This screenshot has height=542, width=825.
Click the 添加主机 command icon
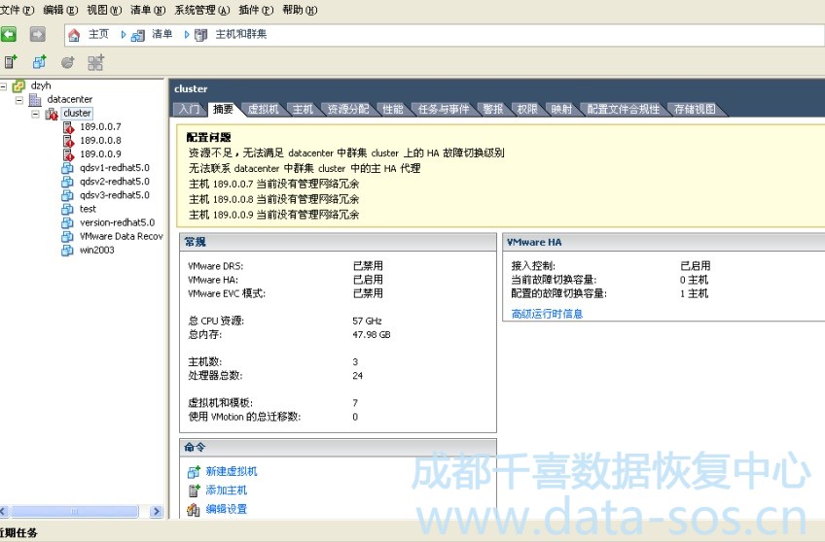194,491
